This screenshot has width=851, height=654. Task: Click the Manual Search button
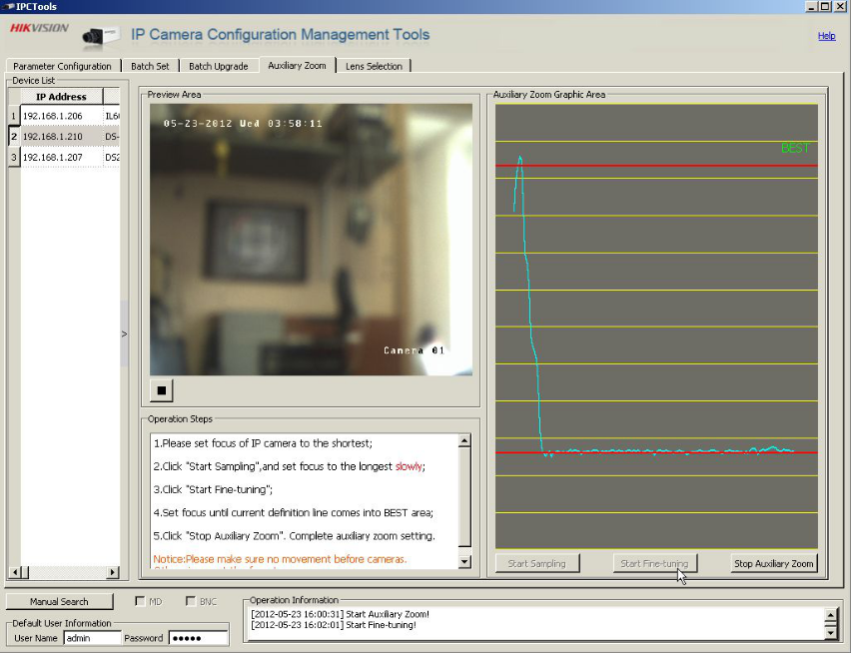pos(59,602)
